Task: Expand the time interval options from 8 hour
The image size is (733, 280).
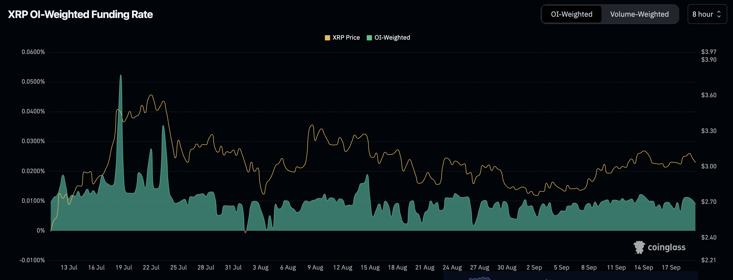Action: [707, 14]
